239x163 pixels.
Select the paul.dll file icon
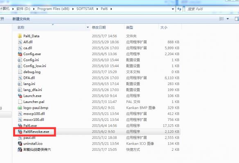click(x=20, y=138)
